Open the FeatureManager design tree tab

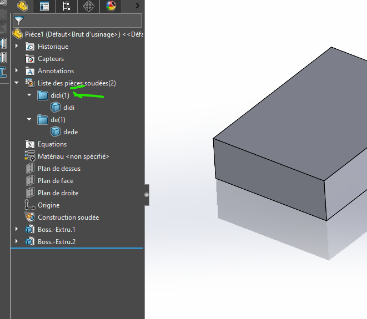[22, 6]
